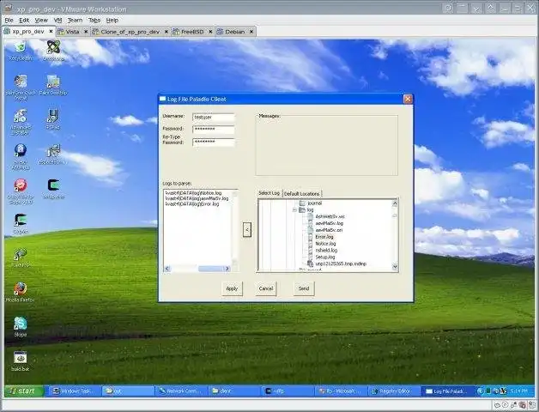The width and height of the screenshot is (539, 412).
Task: Click the Apply button
Action: (232, 288)
